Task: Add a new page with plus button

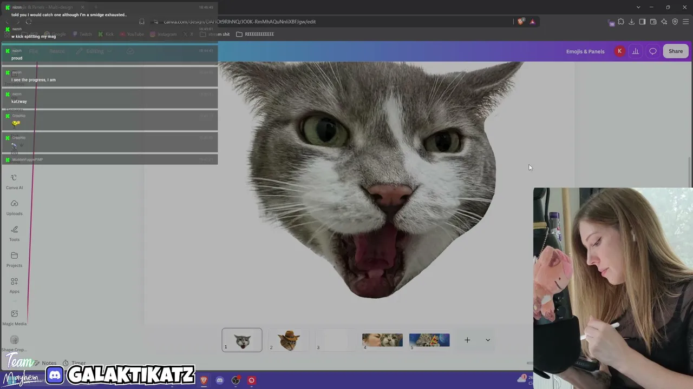Action: click(467, 340)
